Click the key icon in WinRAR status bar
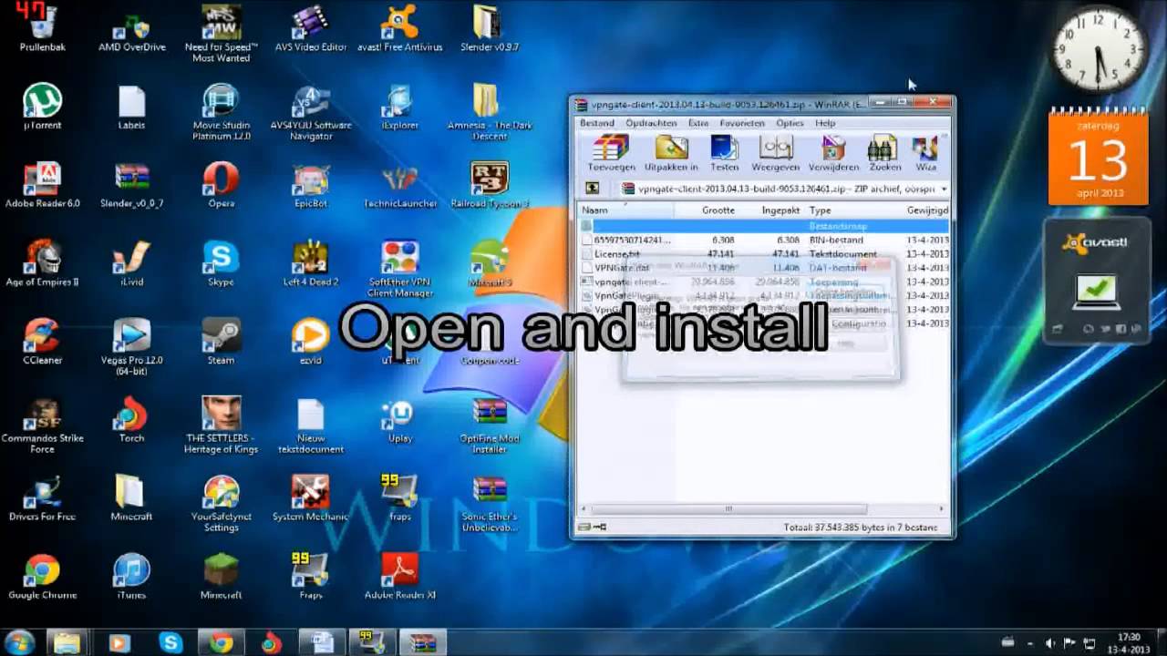This screenshot has width=1167, height=656. click(599, 527)
